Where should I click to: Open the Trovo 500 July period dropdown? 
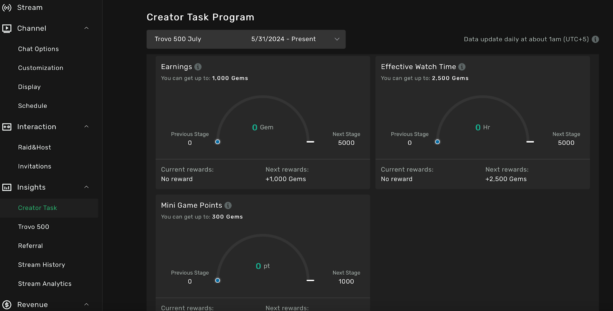coord(246,39)
